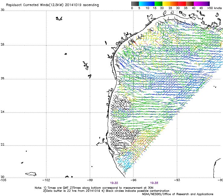223x196 pixels.
Task: Click the latitude label '20'
Action: (x=2, y=177)
